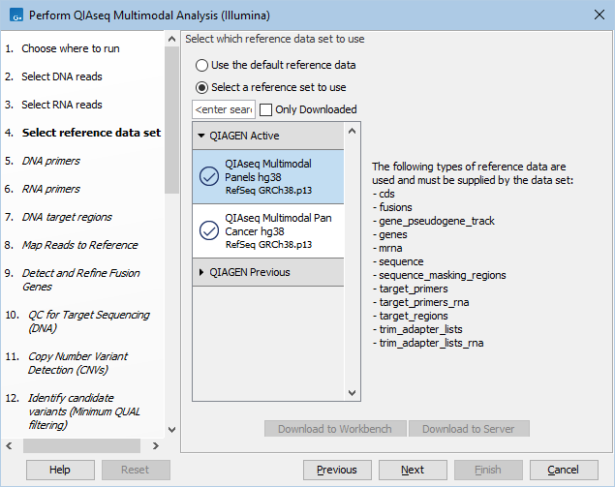
Task: Click 'Select which reference data set to use' heading
Action: 274,39
